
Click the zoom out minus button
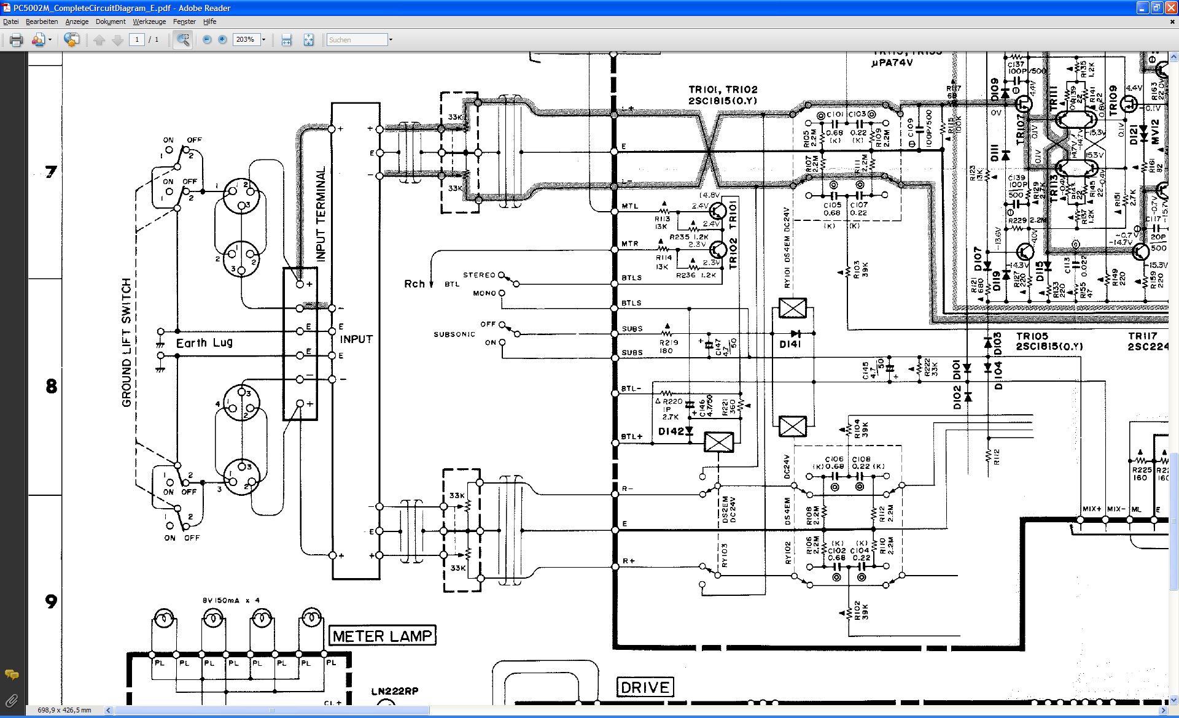(x=207, y=39)
